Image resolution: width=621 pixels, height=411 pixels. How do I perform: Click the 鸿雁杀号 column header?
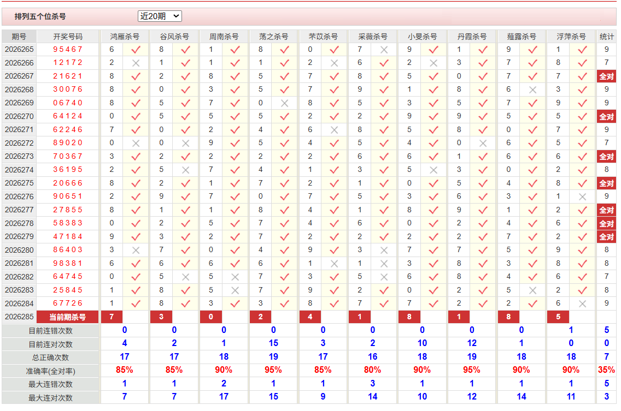(x=125, y=37)
